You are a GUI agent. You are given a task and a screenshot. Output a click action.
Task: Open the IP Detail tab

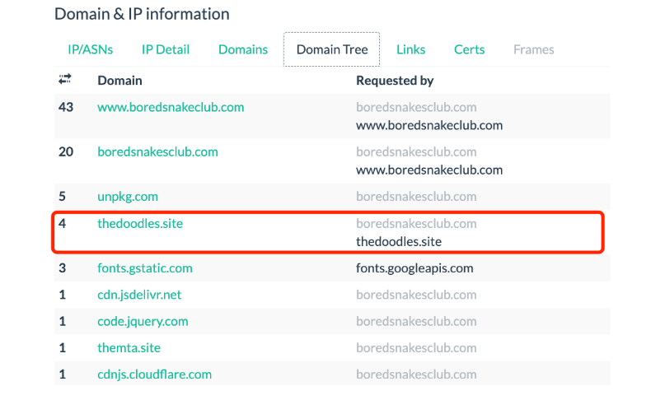coord(166,49)
